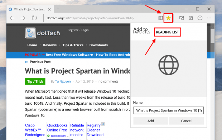The image size is (222, 140).
Task: Click the Previous Post arrow icon
Action: point(26,62)
